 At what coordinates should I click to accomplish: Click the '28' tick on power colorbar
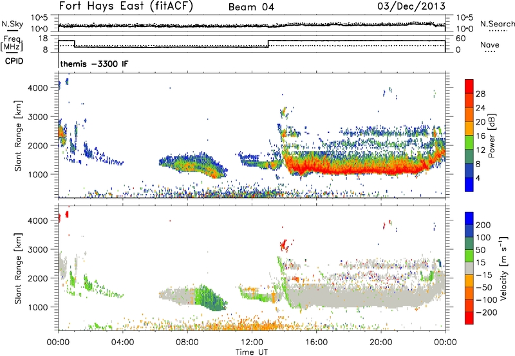click(480, 94)
